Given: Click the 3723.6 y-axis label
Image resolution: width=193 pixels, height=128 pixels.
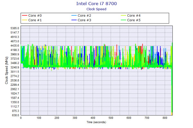Looking at the screenshot, I should [15, 59].
